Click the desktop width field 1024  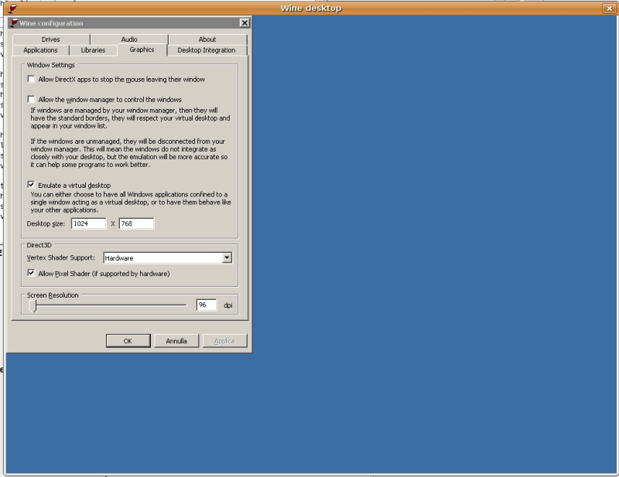pyautogui.click(x=89, y=223)
